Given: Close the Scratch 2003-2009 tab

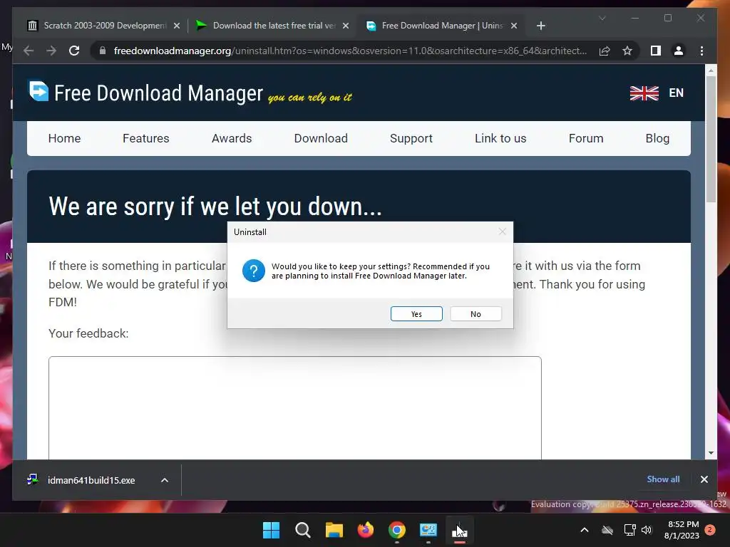Looking at the screenshot, I should click(x=177, y=26).
